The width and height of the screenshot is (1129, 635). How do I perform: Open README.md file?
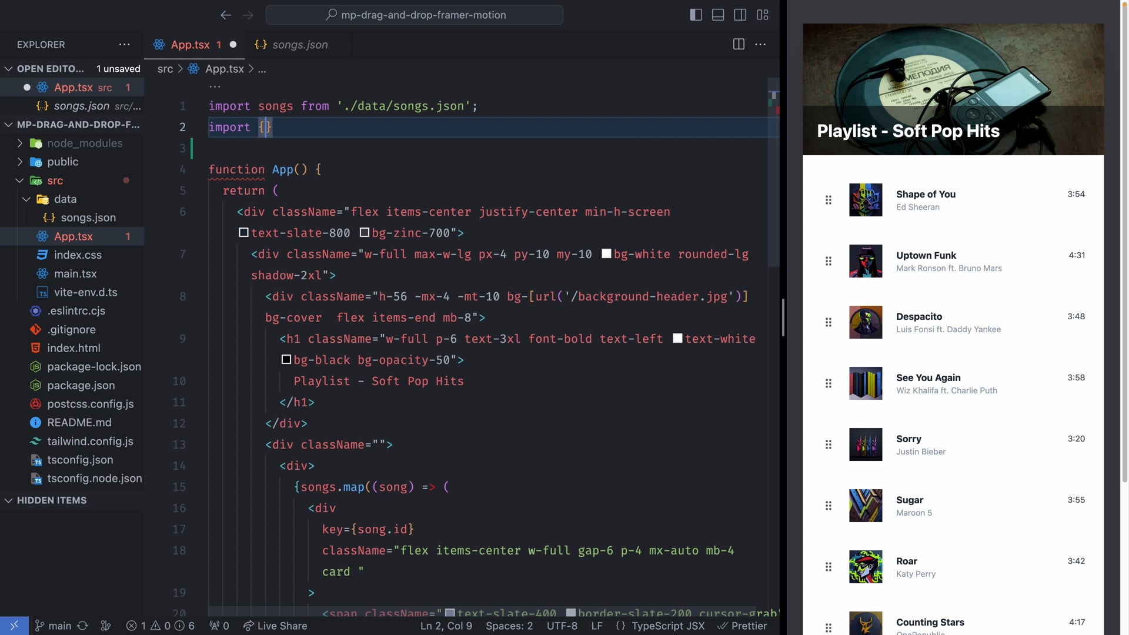72,423
